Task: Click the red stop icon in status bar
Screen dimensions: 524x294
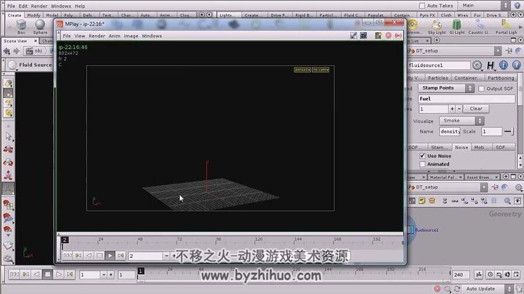Action: 437,289
